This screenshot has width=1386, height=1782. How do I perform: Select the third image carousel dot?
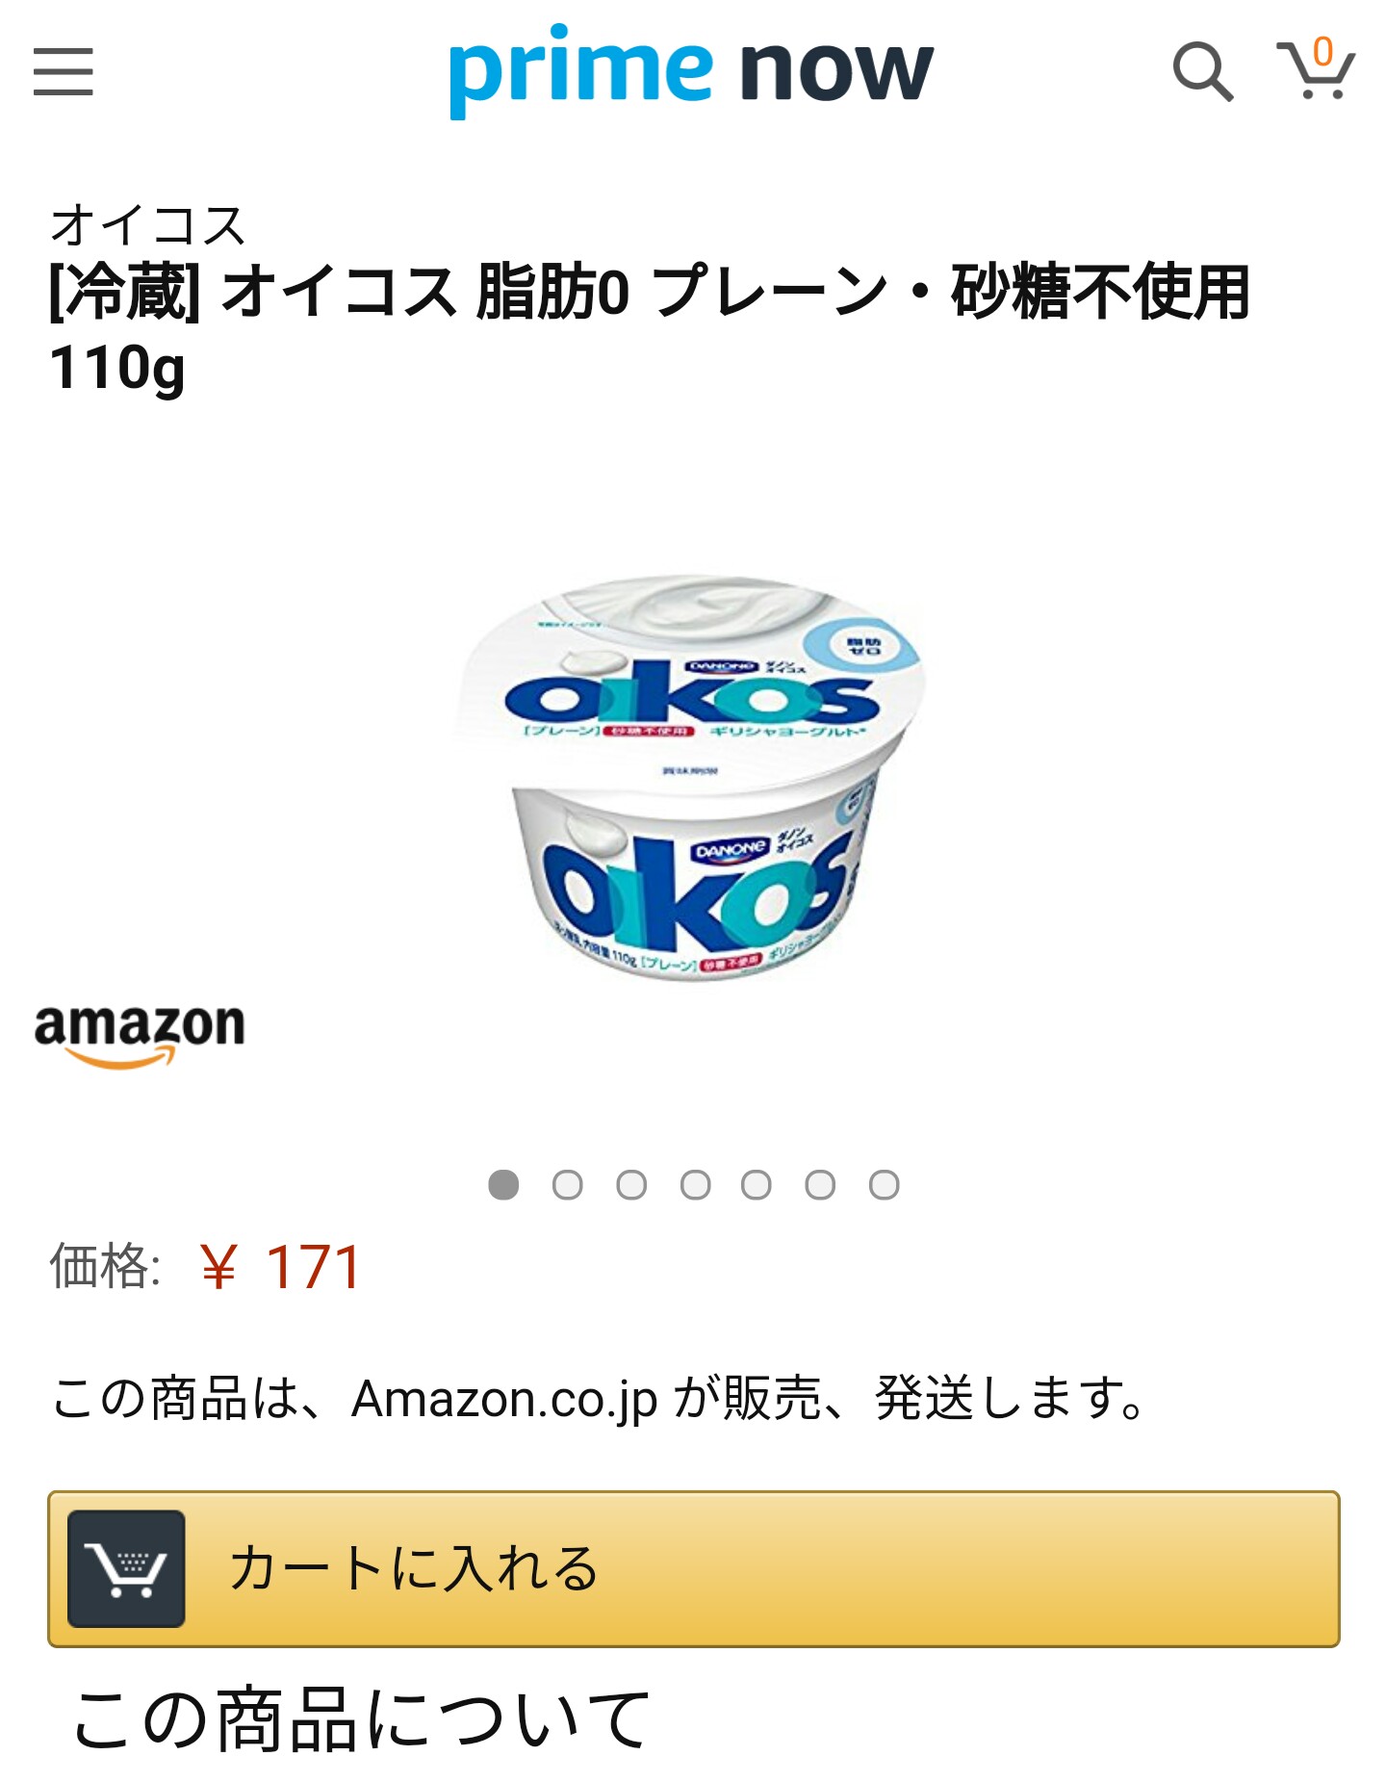pos(631,1184)
